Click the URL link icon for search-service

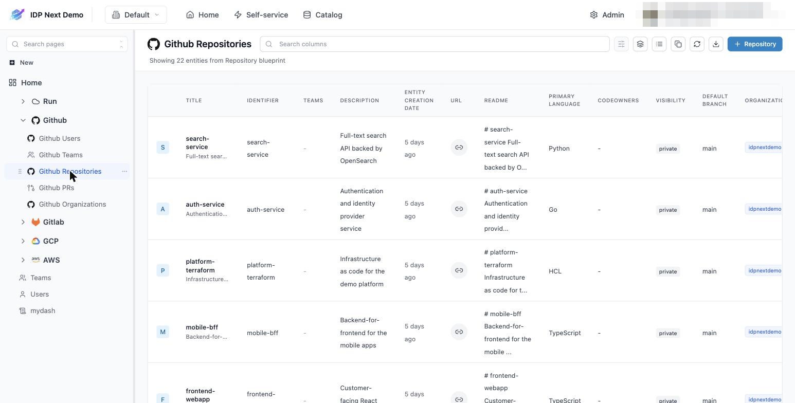pyautogui.click(x=459, y=148)
